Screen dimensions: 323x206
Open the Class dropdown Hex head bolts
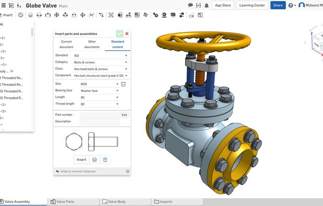click(101, 69)
